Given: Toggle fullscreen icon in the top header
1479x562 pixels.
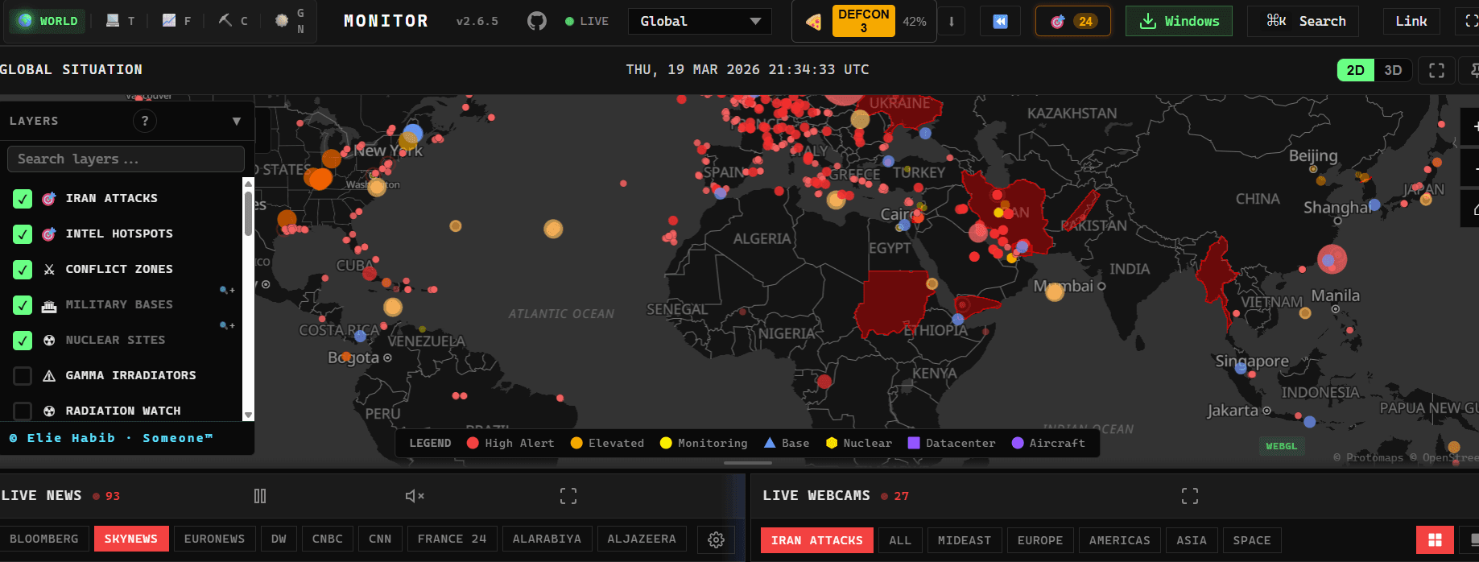Looking at the screenshot, I should click(1469, 21).
